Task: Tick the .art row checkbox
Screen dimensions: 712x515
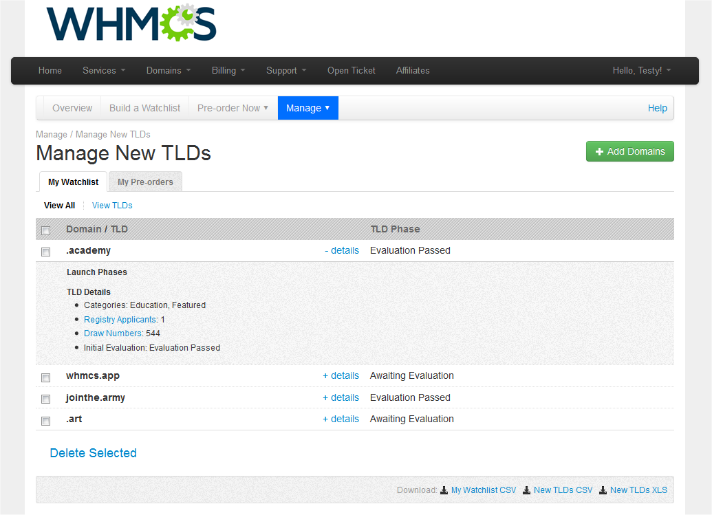Action: 46,421
